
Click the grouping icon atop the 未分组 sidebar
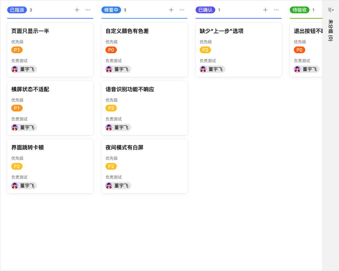(x=331, y=9)
